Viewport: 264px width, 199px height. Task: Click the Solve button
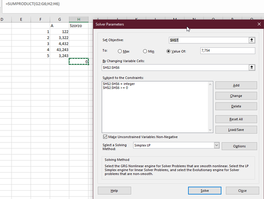[x=205, y=191]
